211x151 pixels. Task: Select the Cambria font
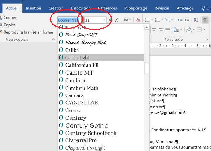101,80
